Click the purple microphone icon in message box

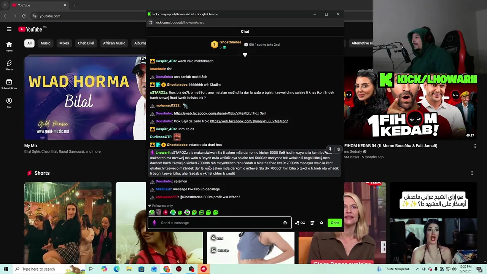pyautogui.click(x=154, y=223)
